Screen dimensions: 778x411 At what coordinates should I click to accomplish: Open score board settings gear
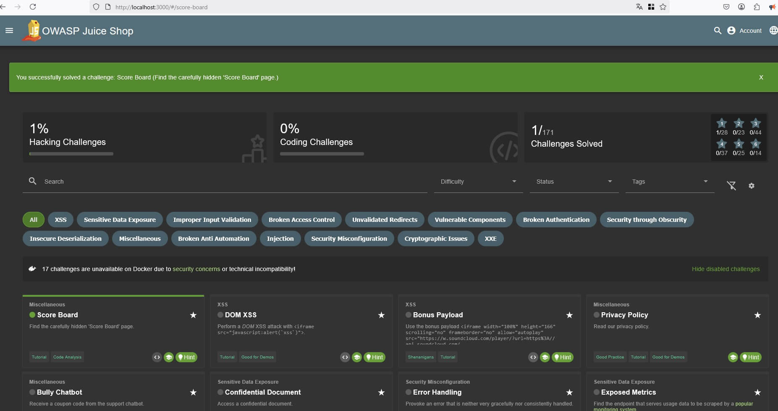pyautogui.click(x=752, y=186)
